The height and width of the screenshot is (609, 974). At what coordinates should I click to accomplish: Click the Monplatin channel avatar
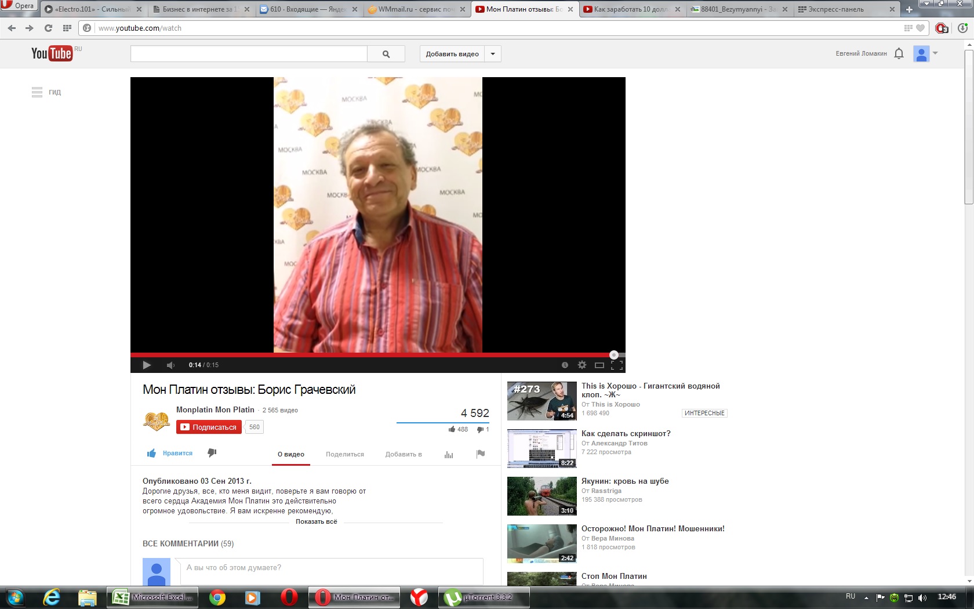(157, 421)
